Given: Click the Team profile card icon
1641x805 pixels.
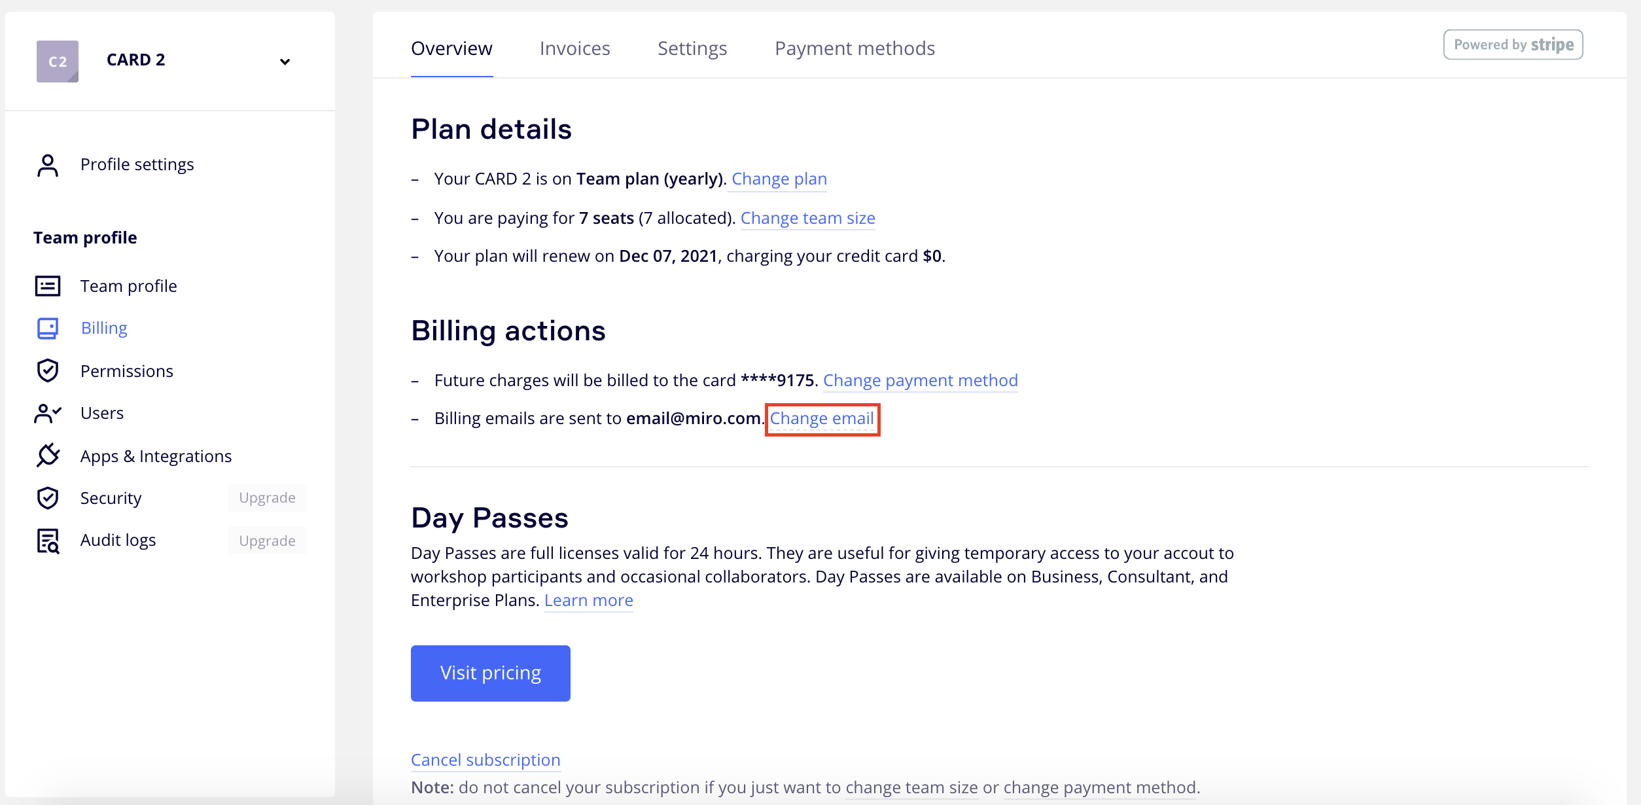Looking at the screenshot, I should pyautogui.click(x=48, y=286).
